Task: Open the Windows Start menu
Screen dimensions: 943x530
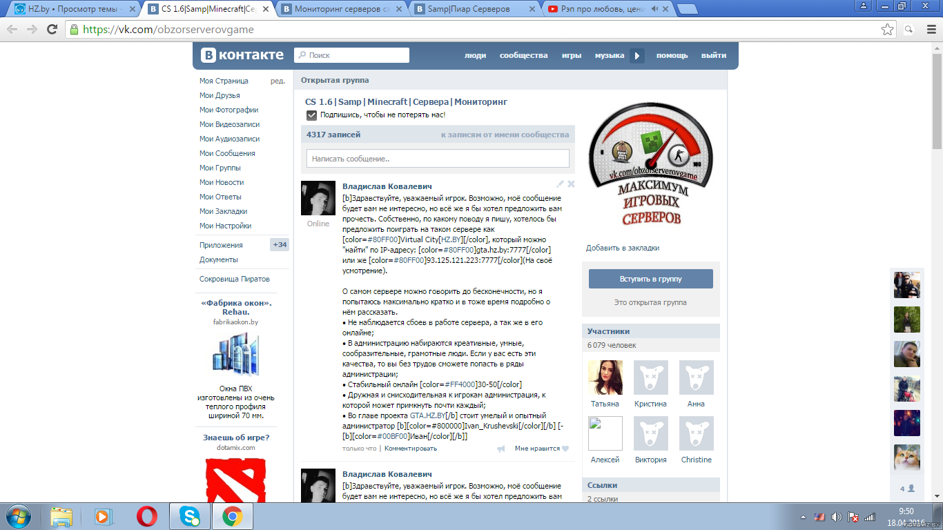Action: 19,516
